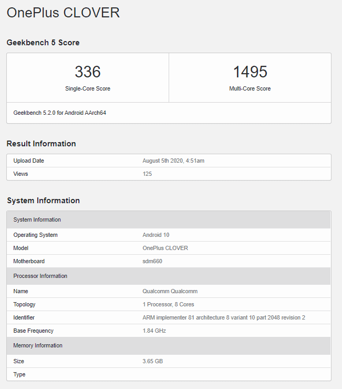Screen dimensions: 342x389
Task: Click the Identifier label
Action: (x=24, y=317)
